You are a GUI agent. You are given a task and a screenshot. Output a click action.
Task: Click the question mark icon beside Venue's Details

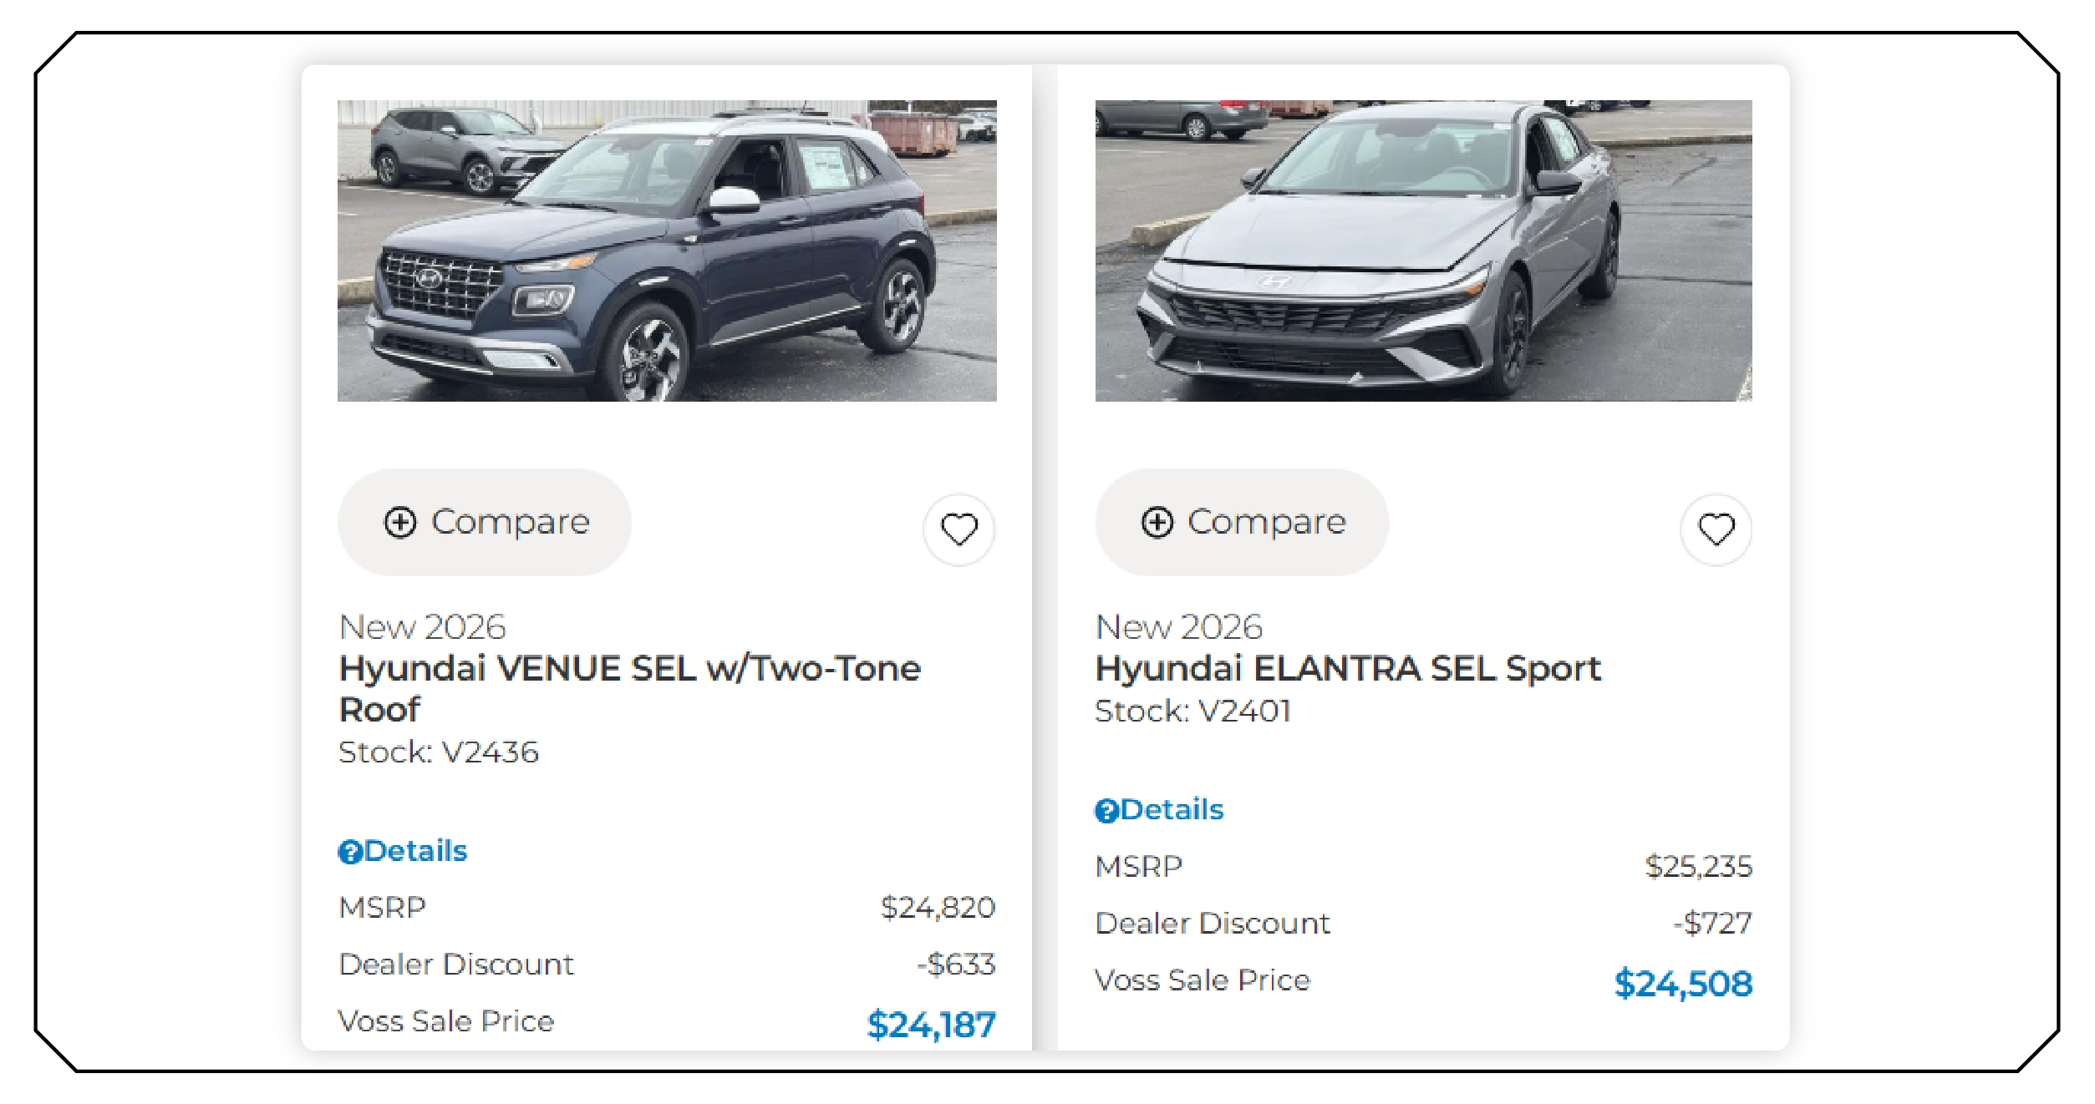click(x=349, y=850)
